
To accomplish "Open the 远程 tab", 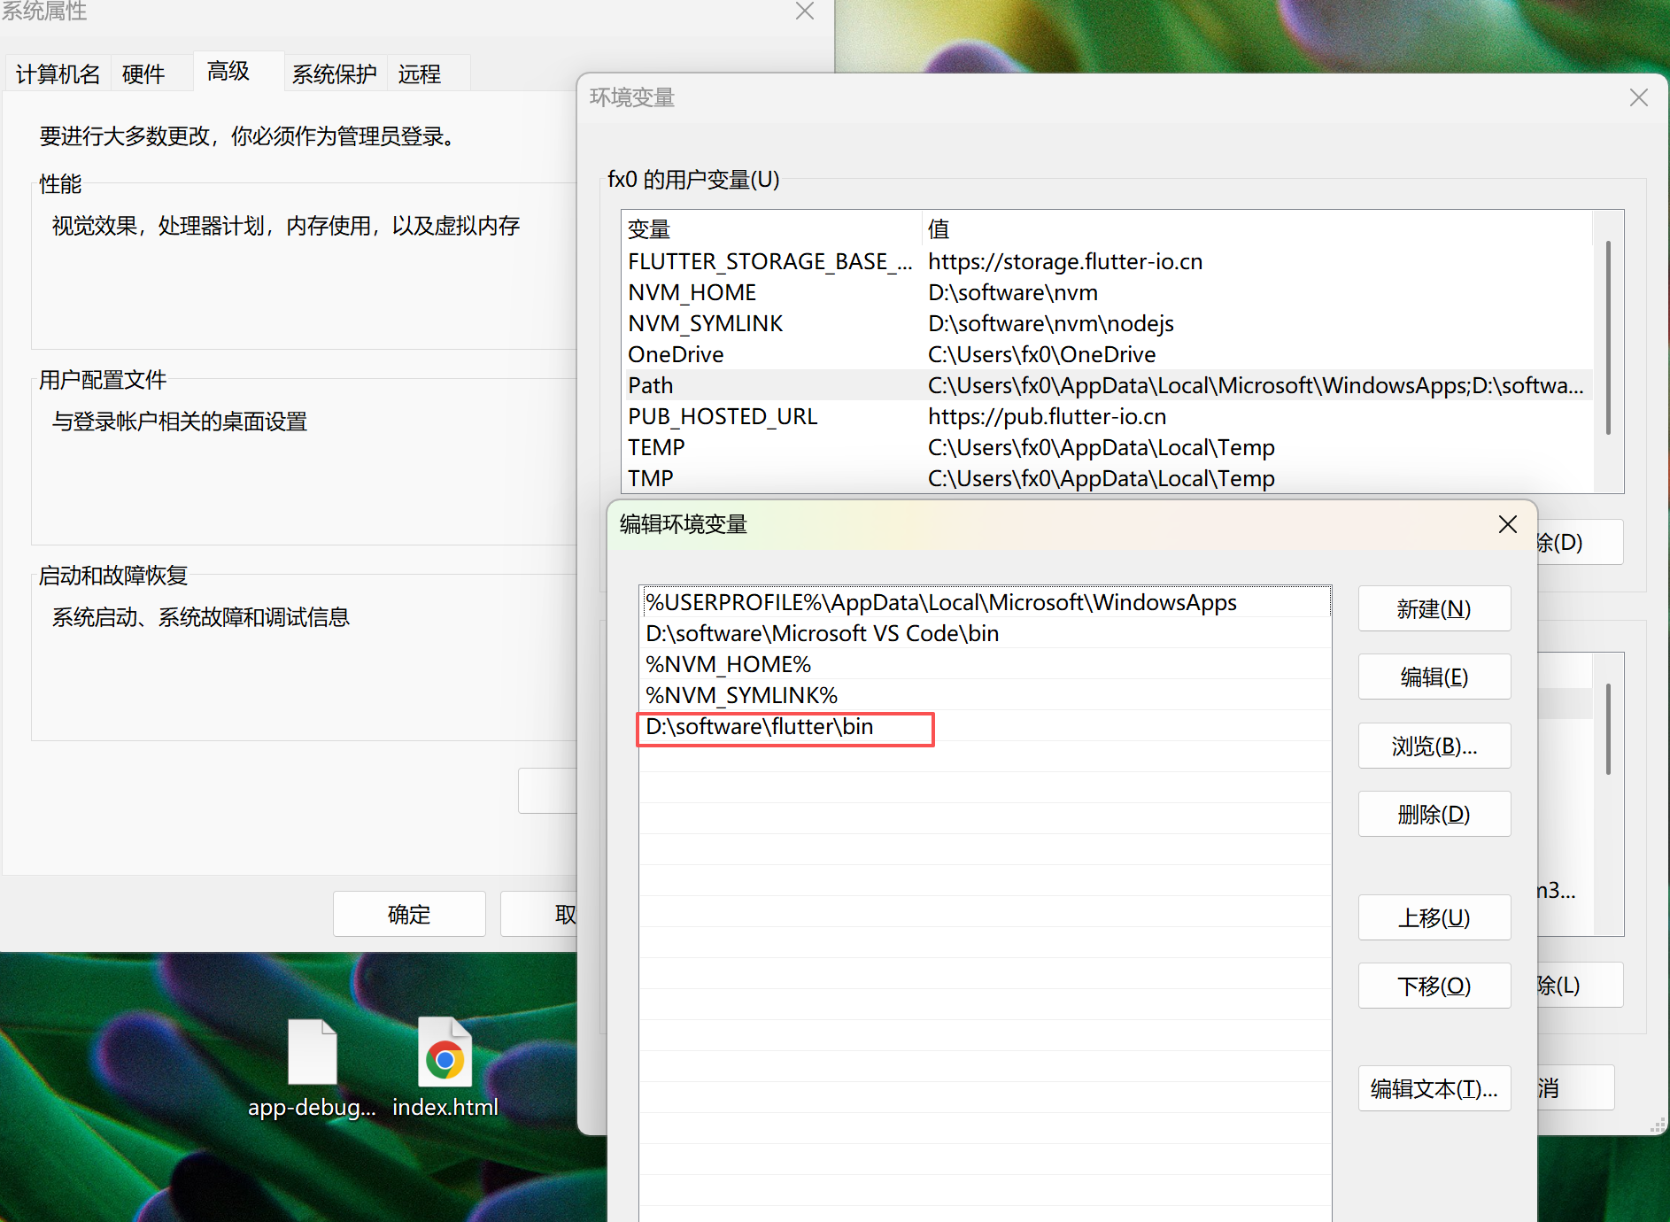I will pyautogui.click(x=418, y=73).
